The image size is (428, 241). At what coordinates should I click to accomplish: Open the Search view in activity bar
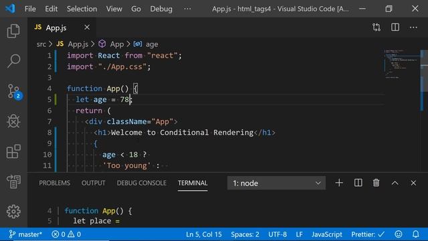coord(13,61)
